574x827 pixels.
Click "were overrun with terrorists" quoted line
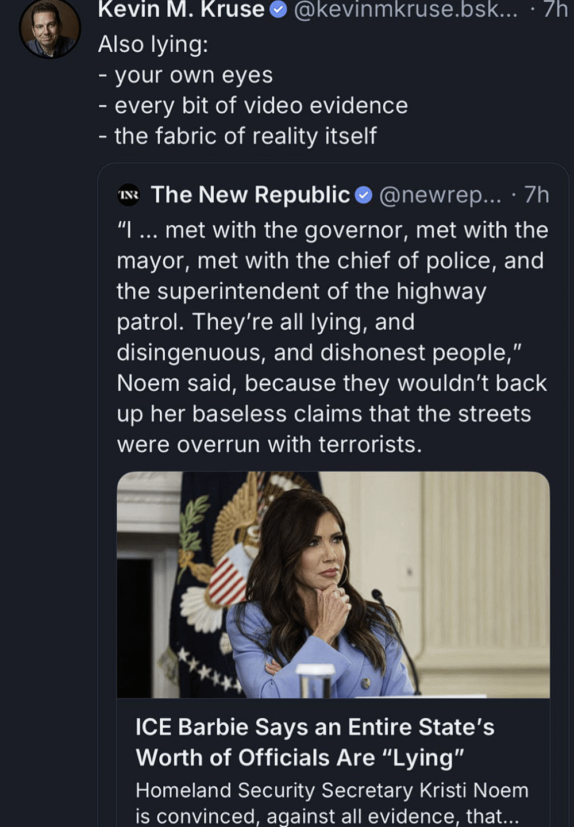click(x=269, y=444)
